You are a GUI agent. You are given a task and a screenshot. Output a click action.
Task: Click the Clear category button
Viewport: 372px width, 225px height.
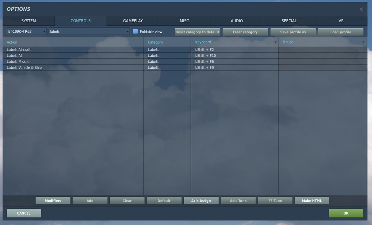[x=245, y=32]
